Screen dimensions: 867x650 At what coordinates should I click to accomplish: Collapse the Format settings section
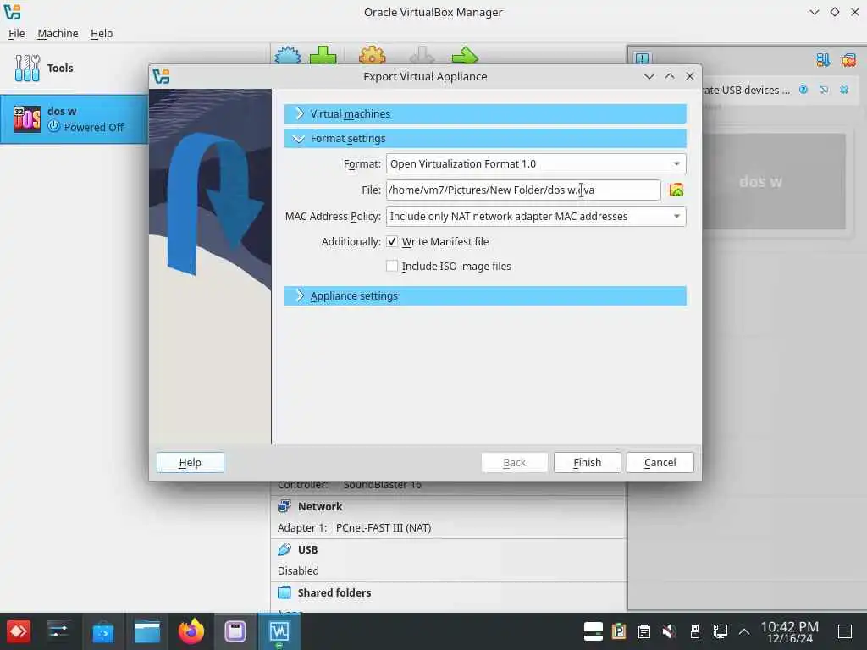click(x=485, y=138)
